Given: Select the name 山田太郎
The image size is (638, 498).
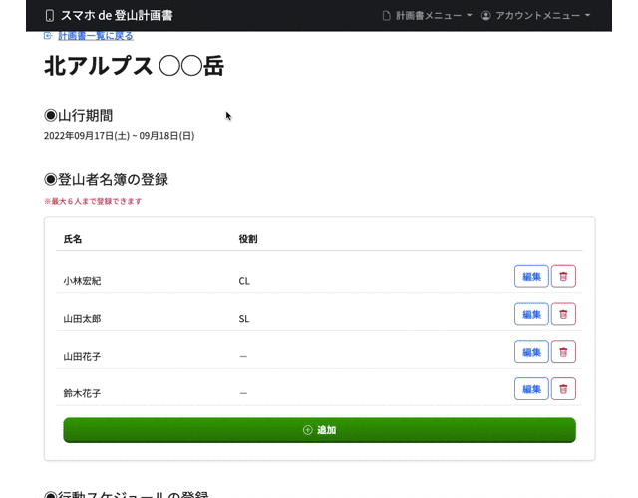Looking at the screenshot, I should 82,319.
